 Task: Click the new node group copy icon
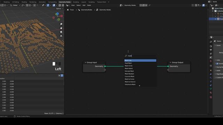click(x=144, y=5)
